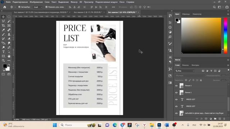Toggle lock transparent pixels
230x129 pixels.
186,80
